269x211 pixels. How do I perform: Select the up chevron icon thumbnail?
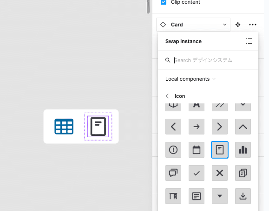243,127
